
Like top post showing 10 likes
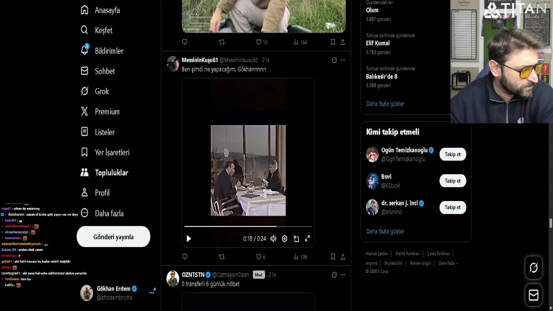[261, 42]
